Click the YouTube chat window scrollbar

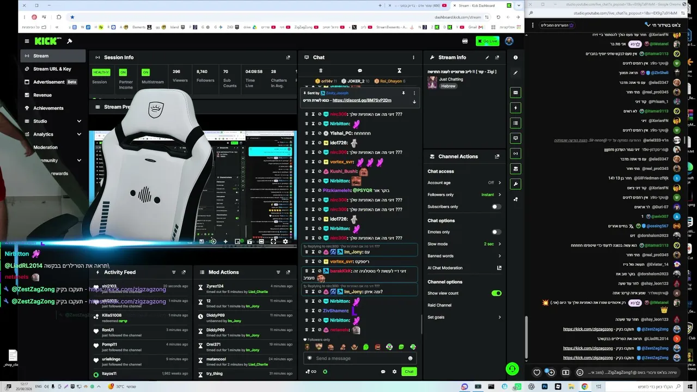tap(526, 338)
